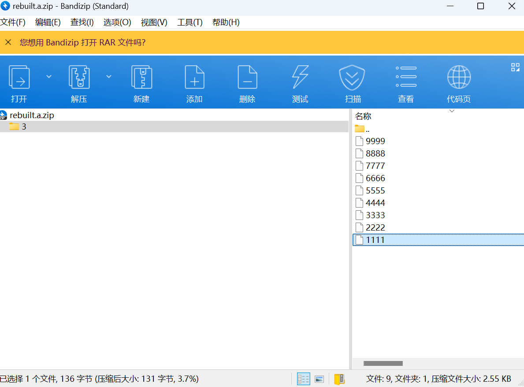Click the 扫描 (Scan) shield icon
The height and width of the screenshot is (387, 524).
[352, 78]
